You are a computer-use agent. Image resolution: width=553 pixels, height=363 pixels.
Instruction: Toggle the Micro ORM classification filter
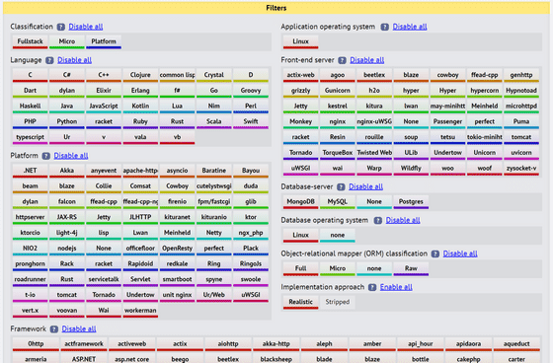pyautogui.click(x=338, y=269)
